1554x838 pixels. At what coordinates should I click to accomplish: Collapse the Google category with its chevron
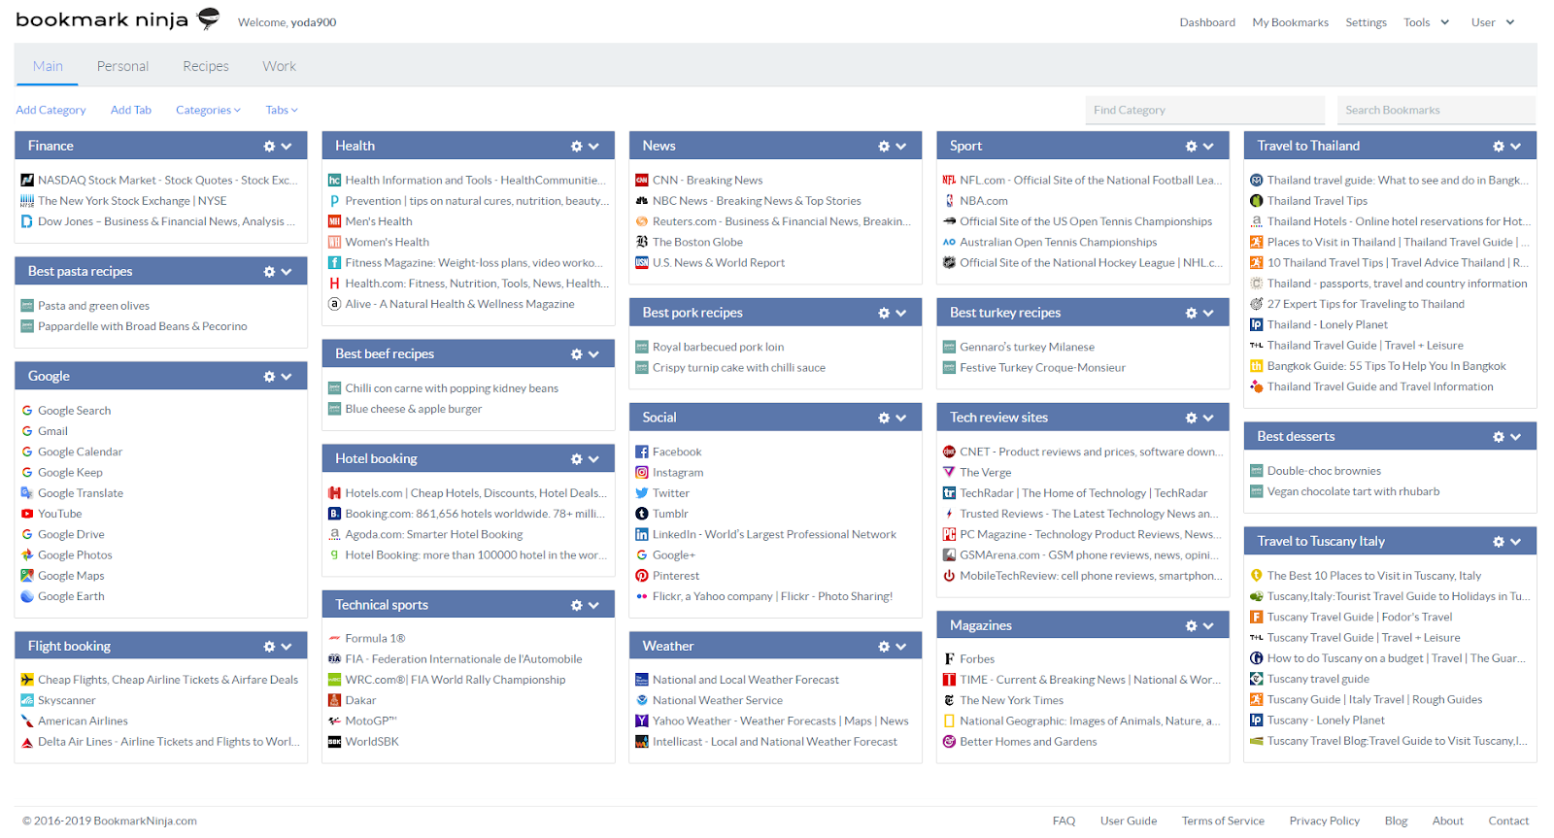(287, 377)
